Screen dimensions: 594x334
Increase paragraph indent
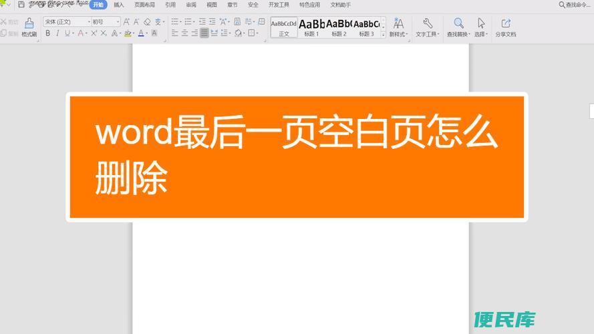coord(212,21)
